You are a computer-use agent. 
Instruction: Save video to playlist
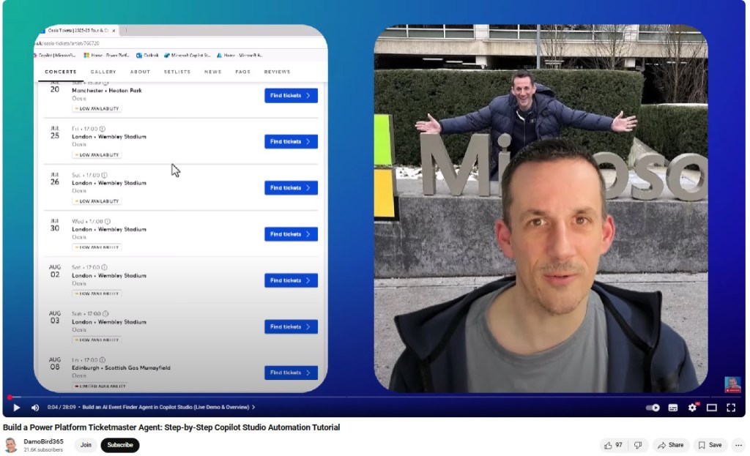pyautogui.click(x=710, y=445)
